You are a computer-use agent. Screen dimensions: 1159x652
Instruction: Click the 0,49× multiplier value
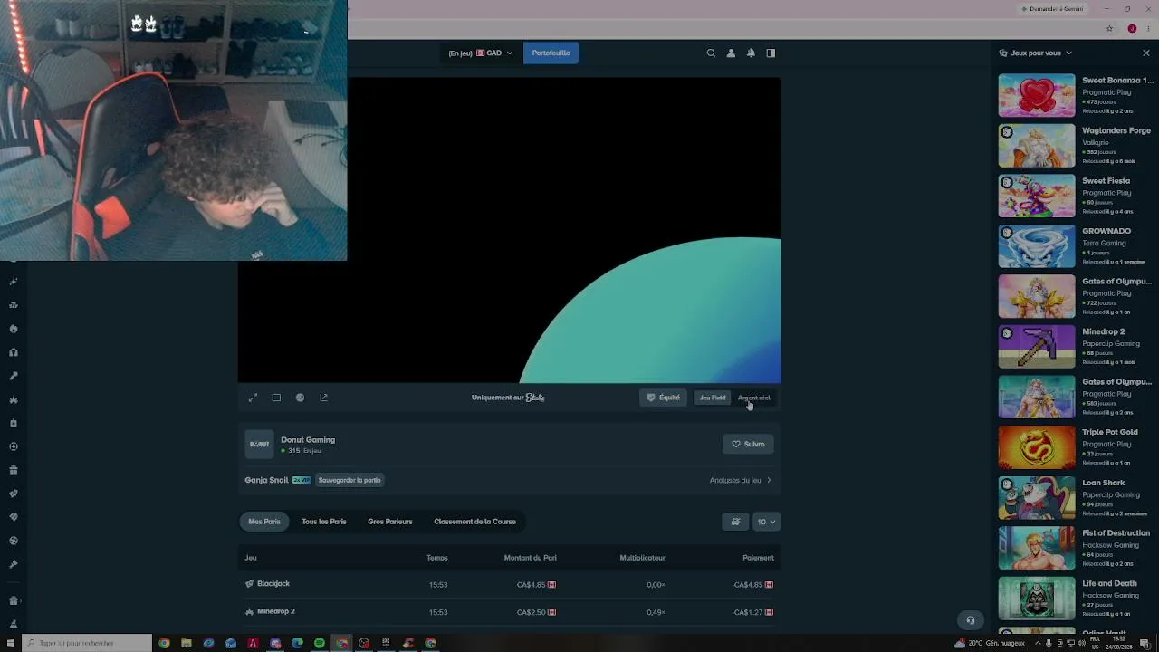pyautogui.click(x=656, y=613)
